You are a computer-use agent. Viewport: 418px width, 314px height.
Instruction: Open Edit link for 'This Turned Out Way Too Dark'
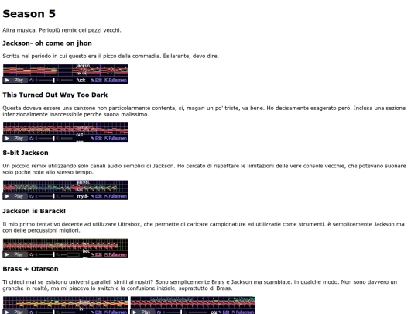[96, 138]
